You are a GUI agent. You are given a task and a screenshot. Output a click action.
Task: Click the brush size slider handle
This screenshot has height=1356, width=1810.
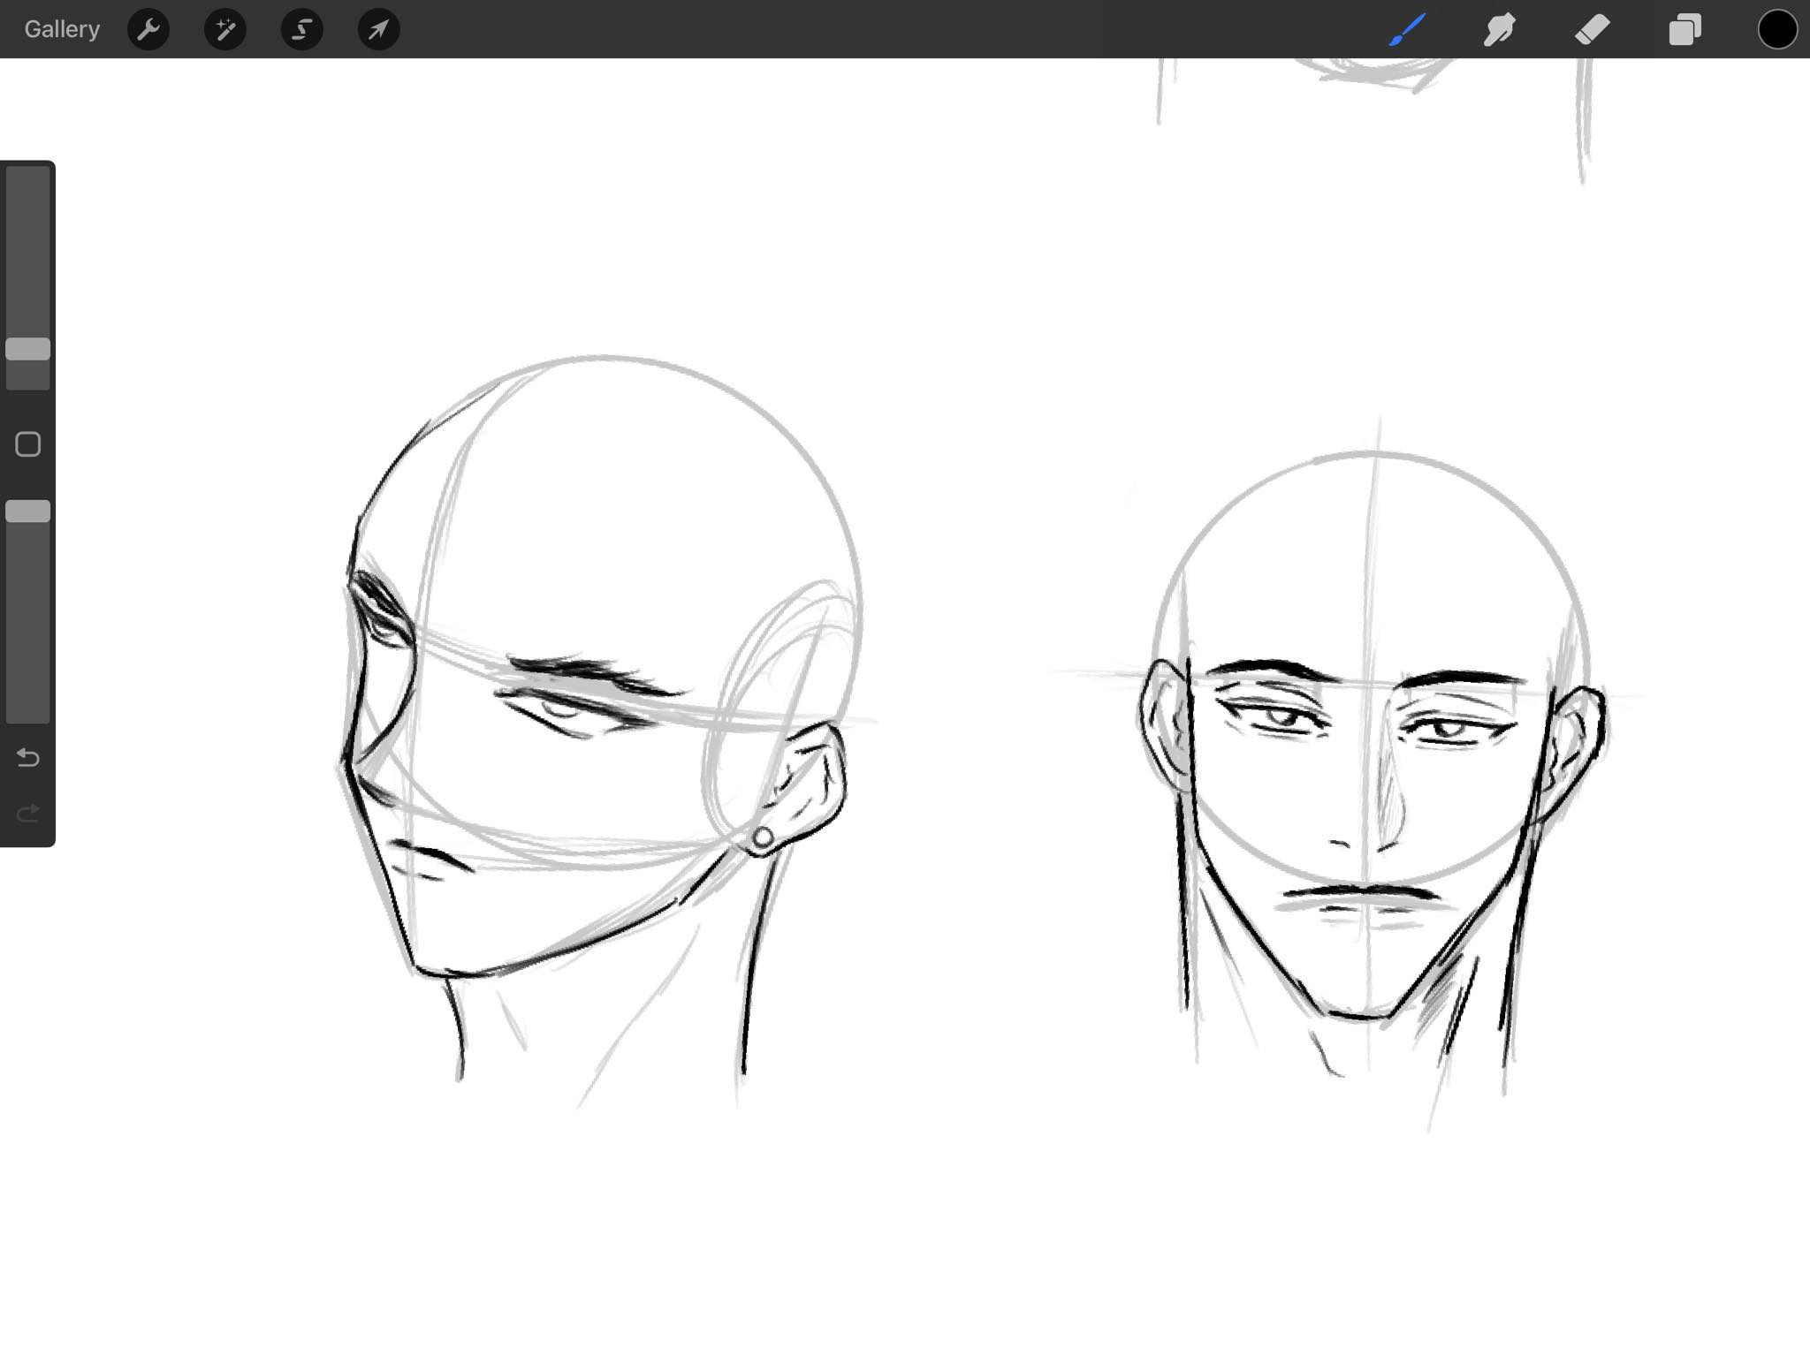tap(28, 349)
